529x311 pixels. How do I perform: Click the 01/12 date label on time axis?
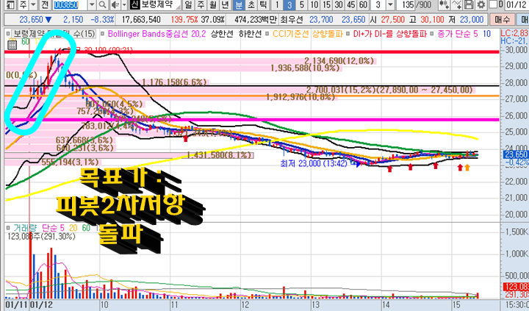click(41, 304)
